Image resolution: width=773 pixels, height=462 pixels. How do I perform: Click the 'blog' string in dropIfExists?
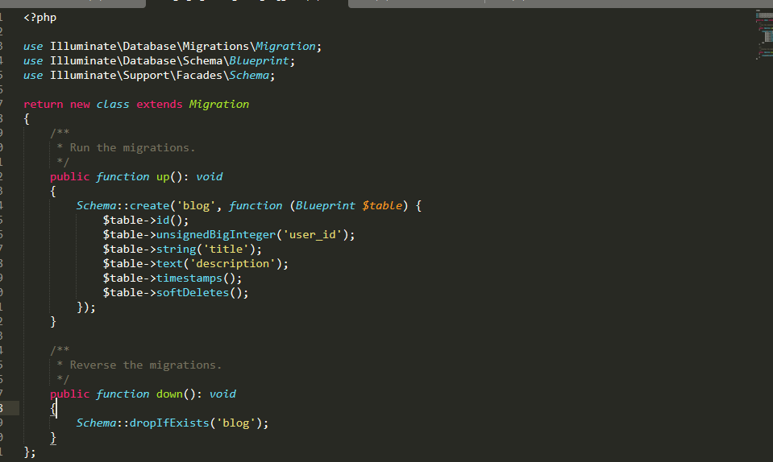pyautogui.click(x=236, y=423)
